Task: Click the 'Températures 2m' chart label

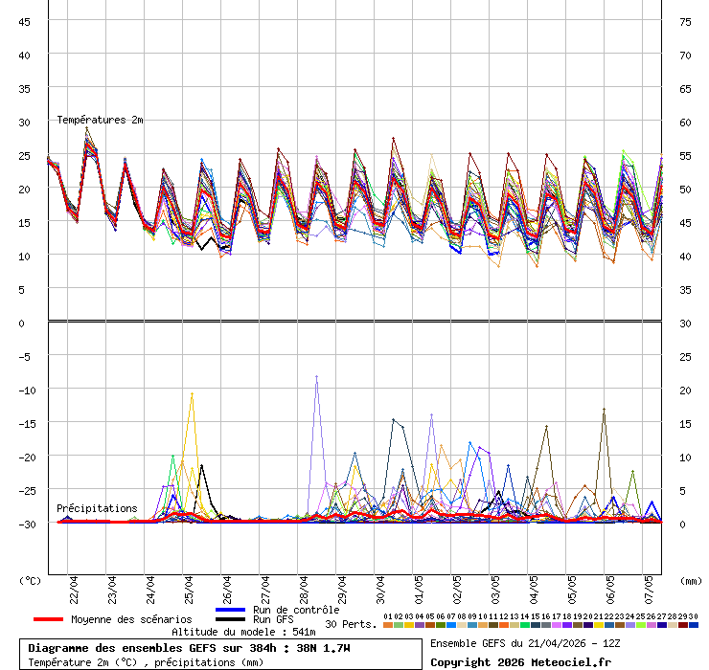Action: (x=100, y=120)
